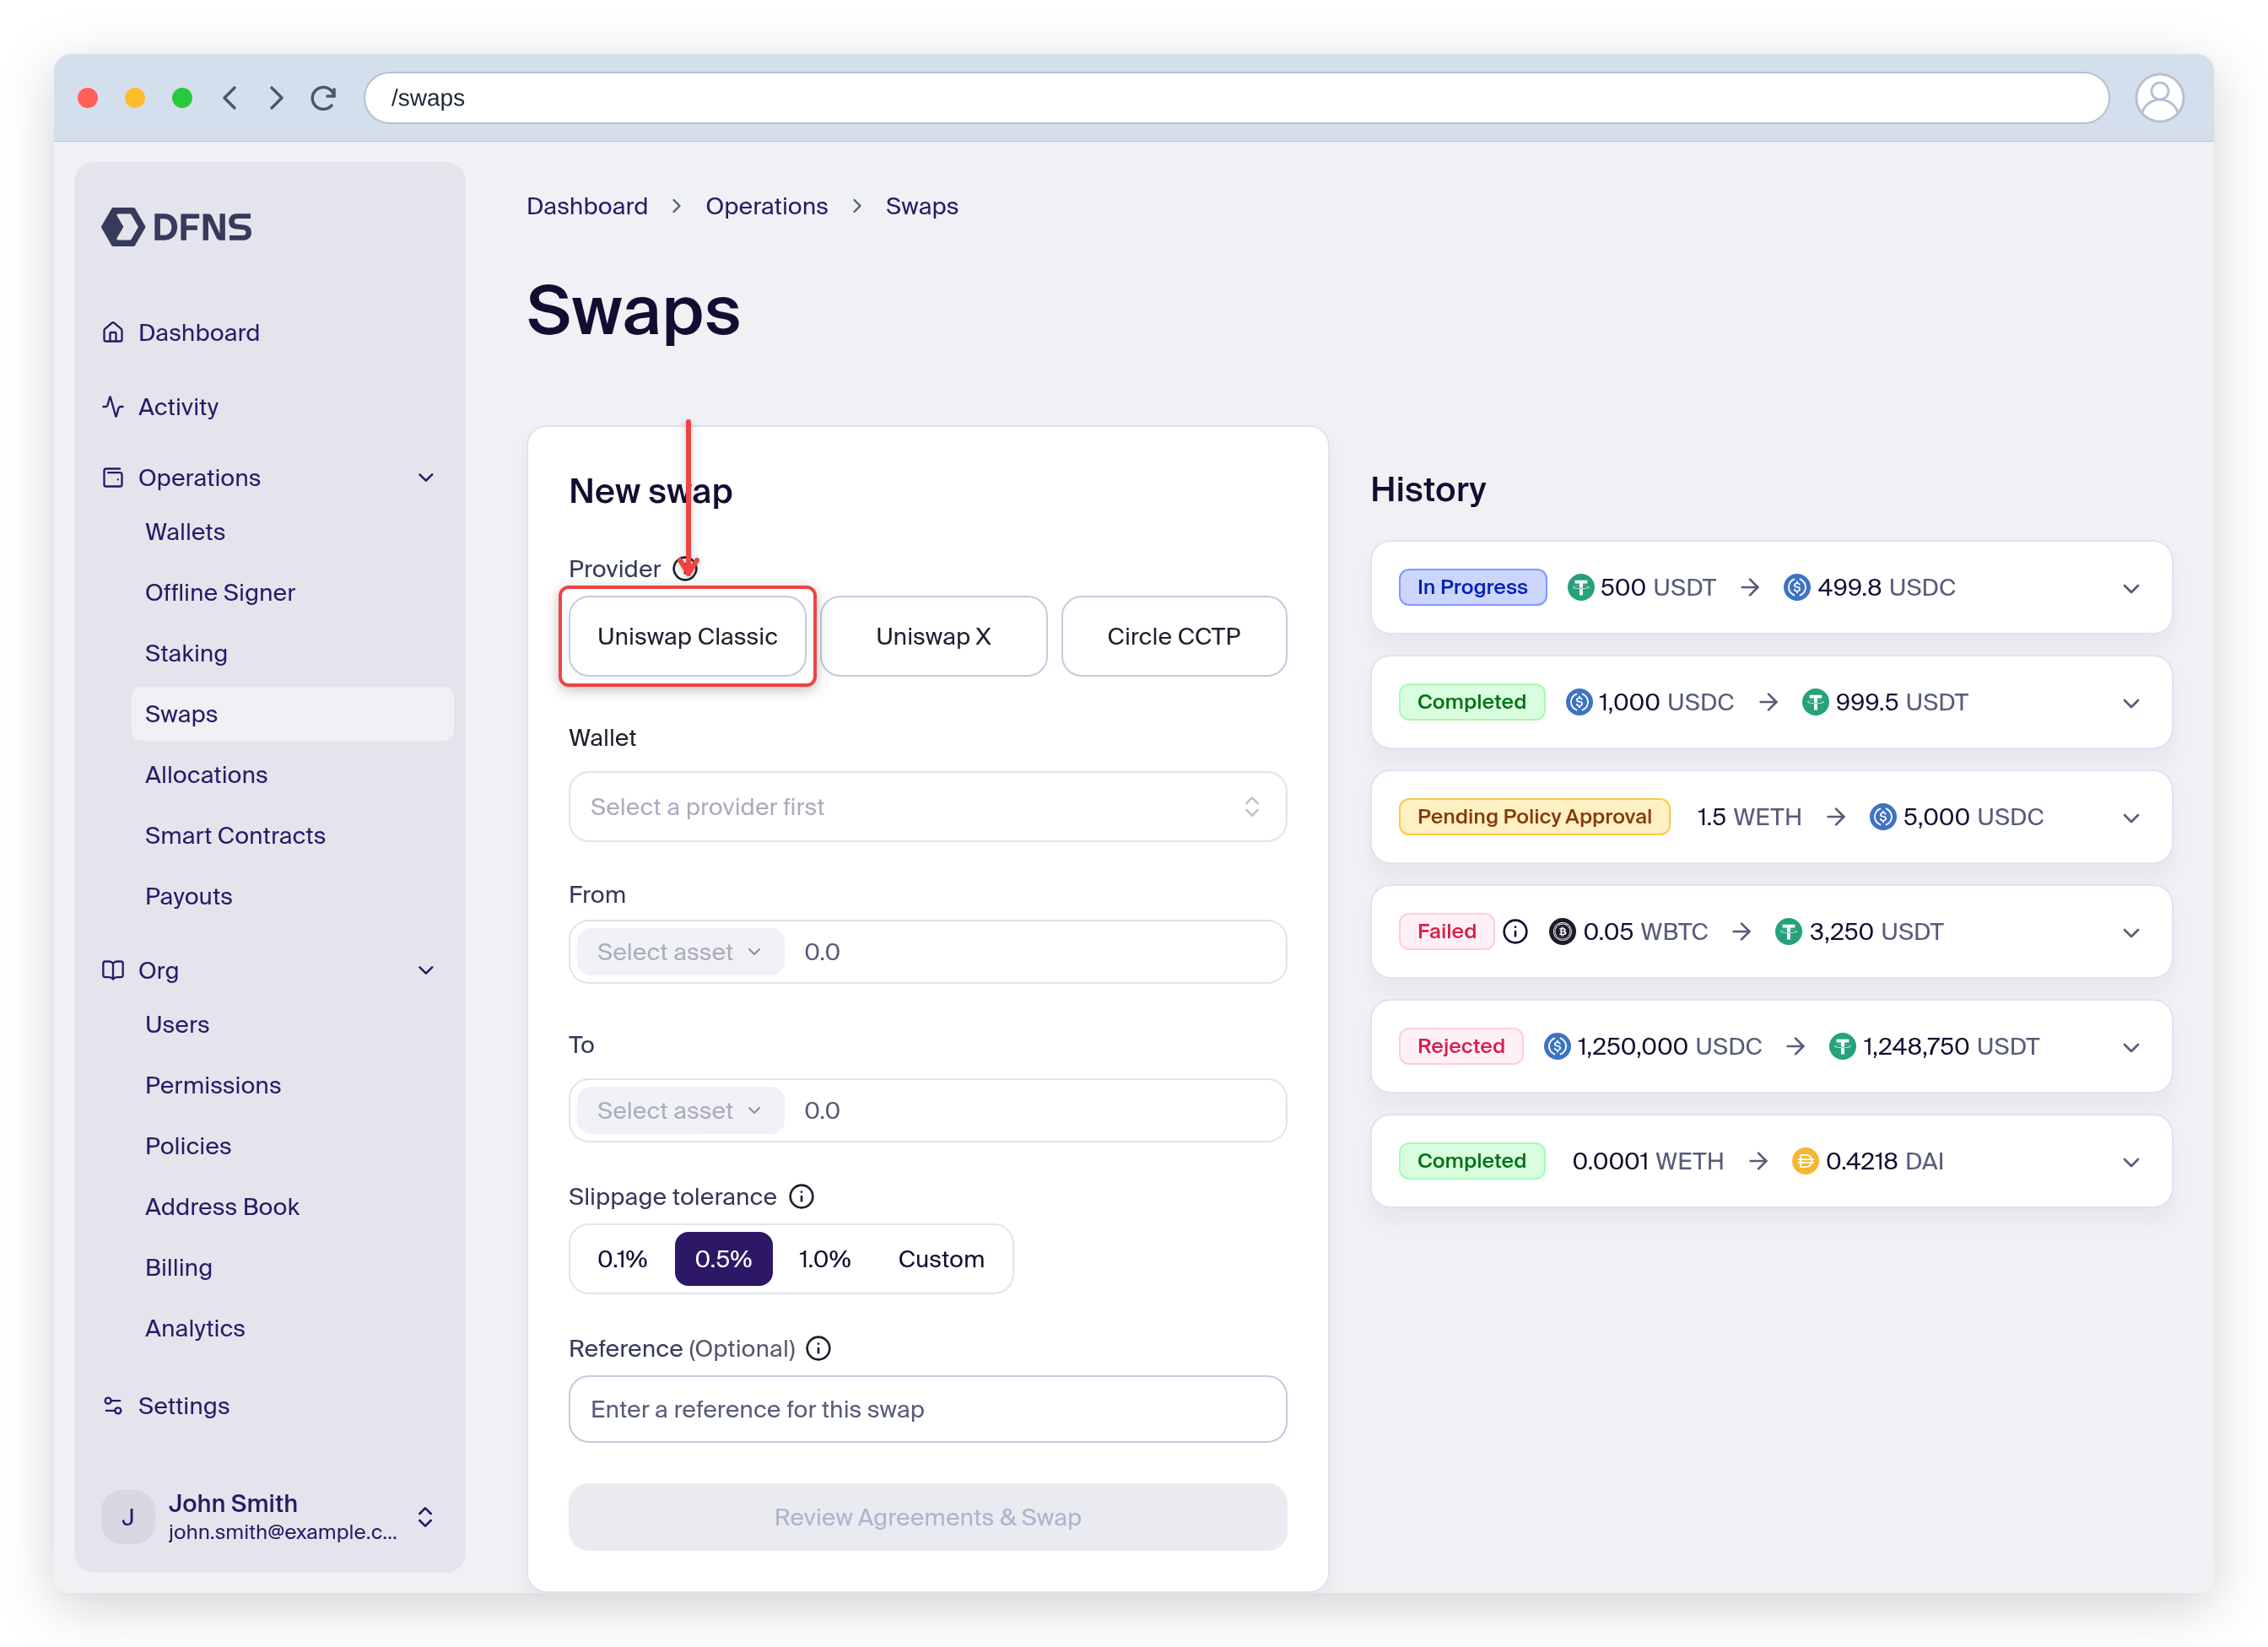
Task: Open the user profile avatar icon
Action: (x=2159, y=98)
